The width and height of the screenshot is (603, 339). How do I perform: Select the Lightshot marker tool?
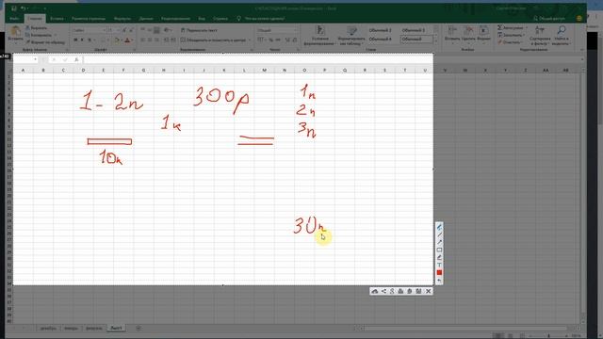(439, 257)
